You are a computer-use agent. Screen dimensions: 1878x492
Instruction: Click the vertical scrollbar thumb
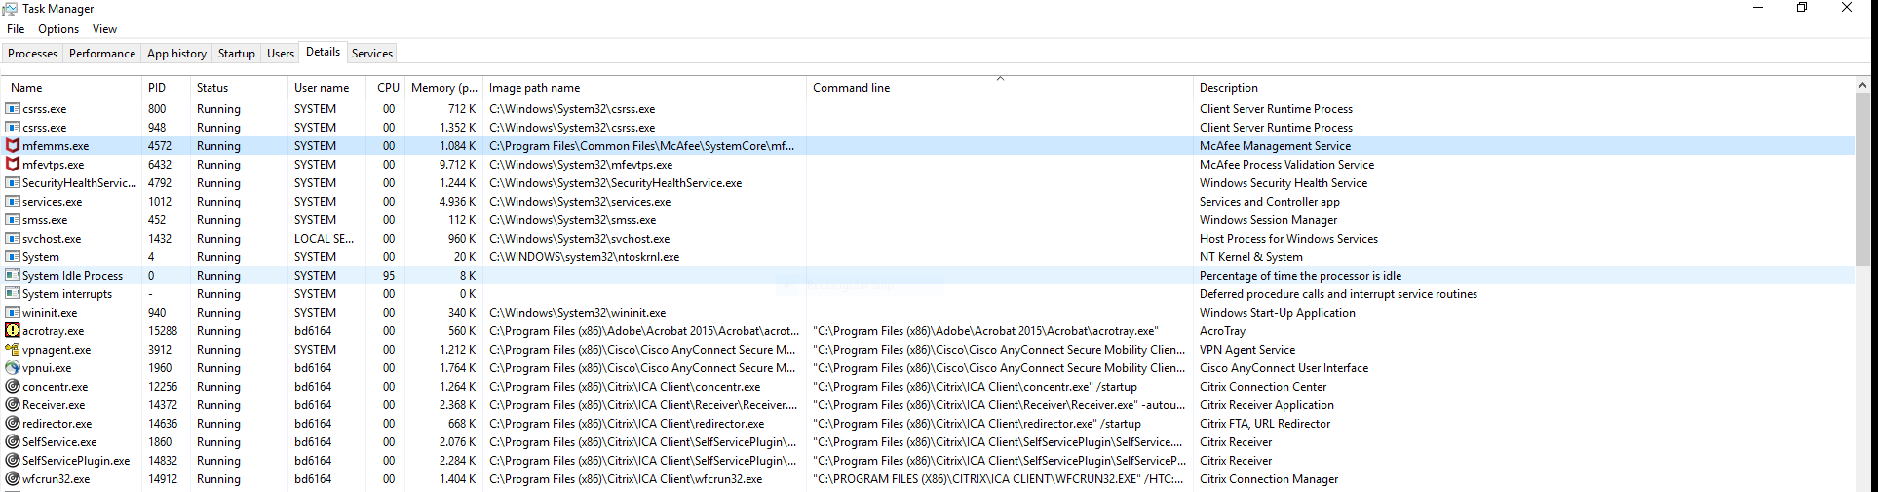pyautogui.click(x=1863, y=177)
